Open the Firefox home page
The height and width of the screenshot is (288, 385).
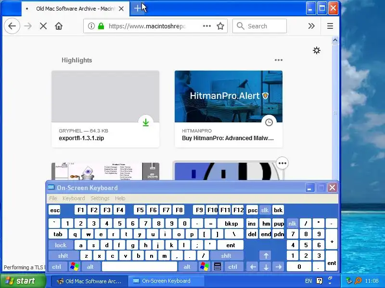[x=59, y=26]
